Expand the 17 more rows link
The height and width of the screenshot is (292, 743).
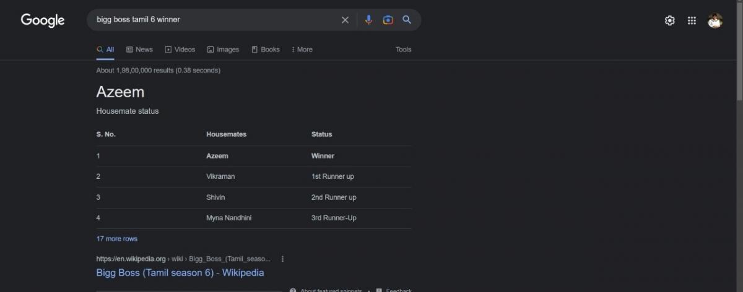pyautogui.click(x=117, y=239)
